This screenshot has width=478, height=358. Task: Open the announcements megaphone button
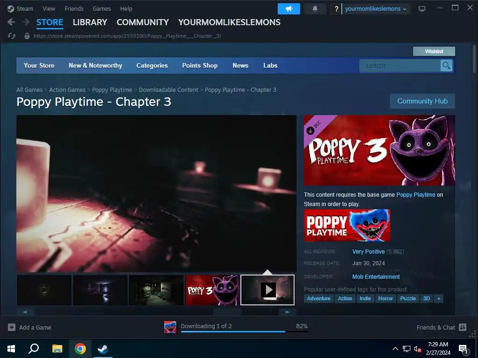288,9
